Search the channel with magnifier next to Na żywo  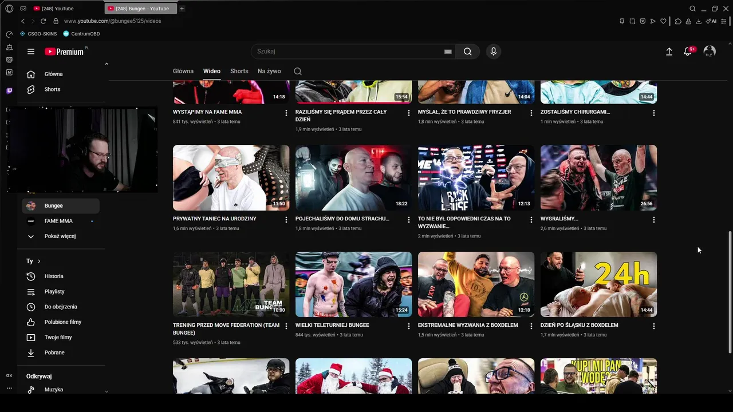[298, 72]
